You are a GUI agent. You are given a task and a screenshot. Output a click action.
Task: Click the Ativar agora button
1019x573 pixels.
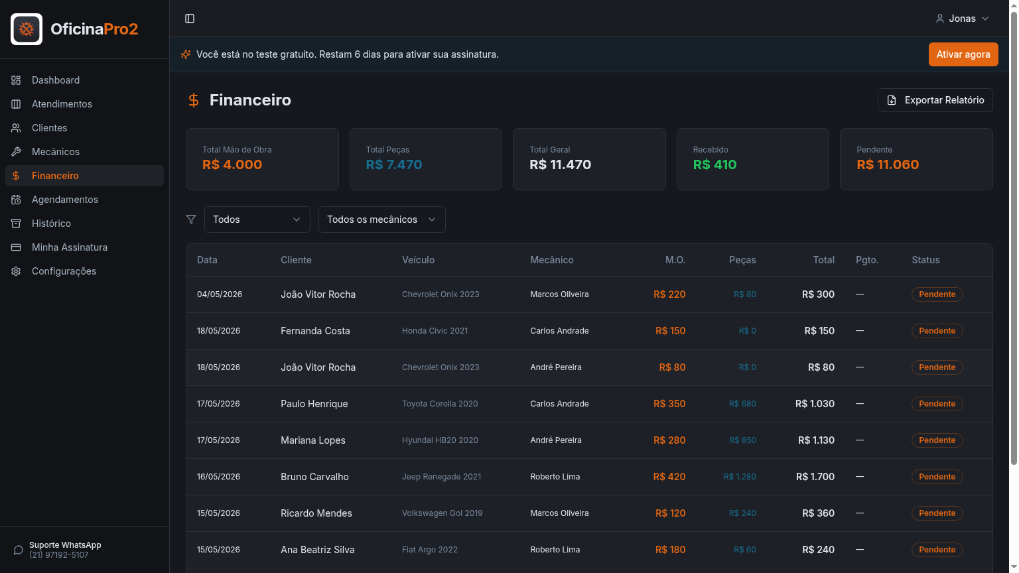coord(963,54)
